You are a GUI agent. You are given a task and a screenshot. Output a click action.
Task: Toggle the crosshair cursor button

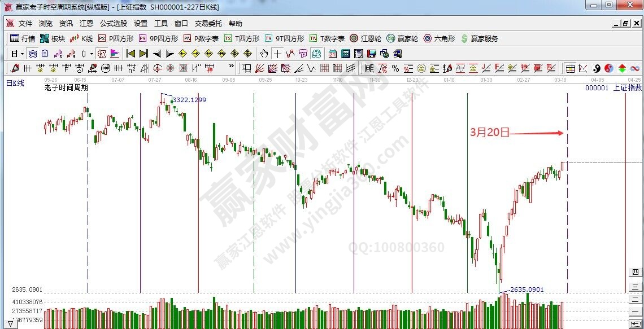point(277,54)
